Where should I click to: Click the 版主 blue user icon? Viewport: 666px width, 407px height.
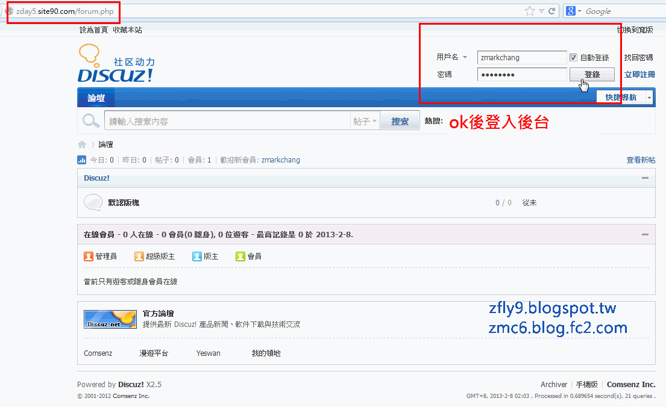click(196, 256)
